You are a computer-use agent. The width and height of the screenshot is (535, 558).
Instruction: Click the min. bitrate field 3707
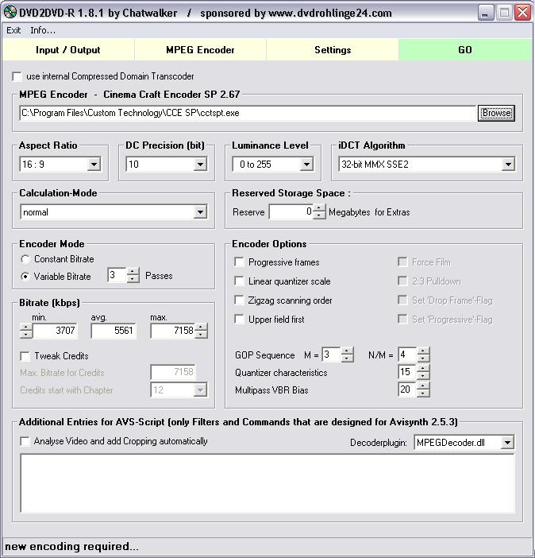[55, 331]
